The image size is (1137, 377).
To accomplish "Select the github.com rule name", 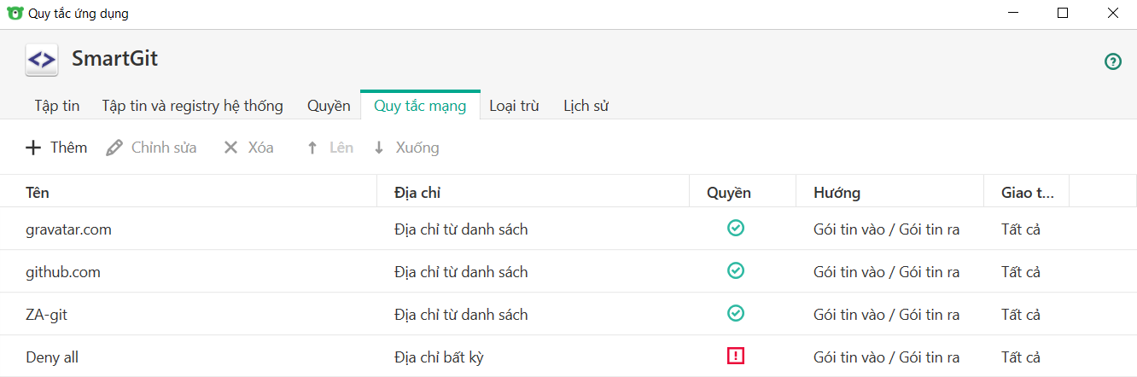I will click(x=63, y=272).
